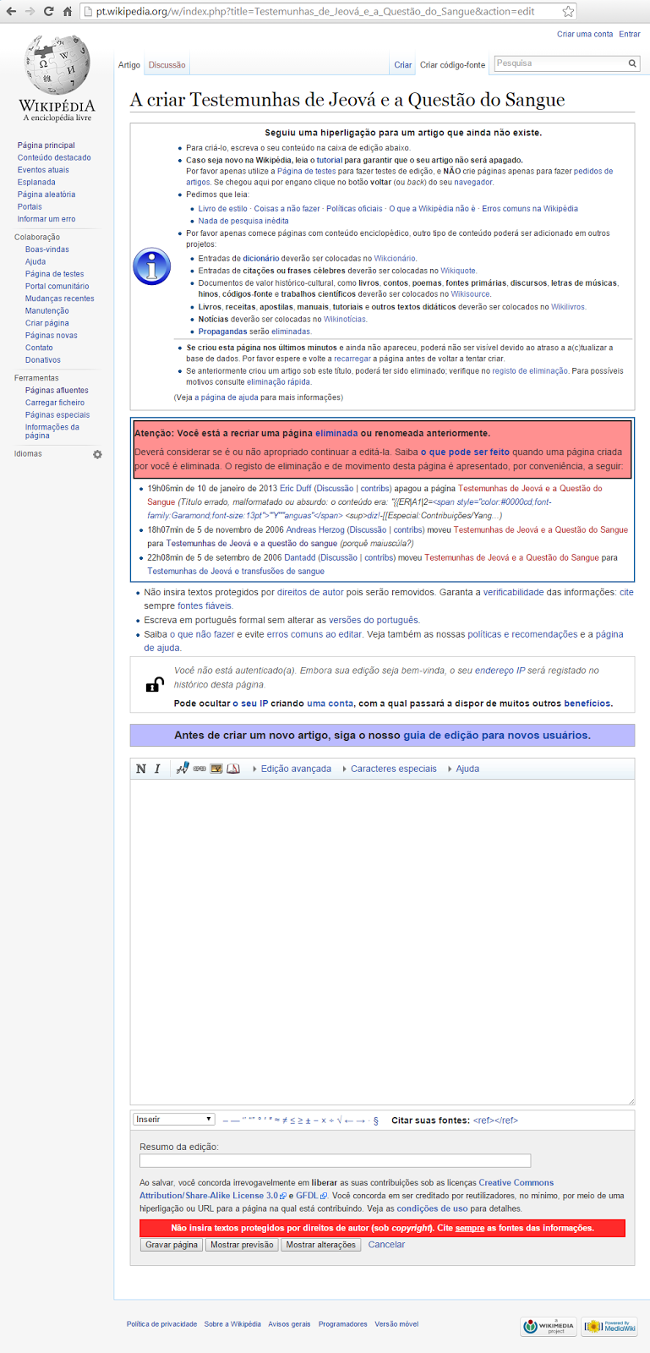
Task: Insert the square root √ character
Action: coord(339,1120)
